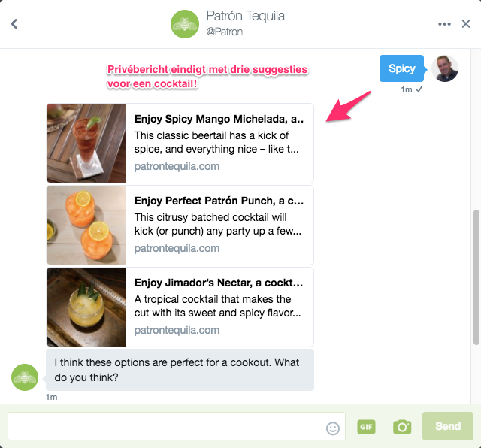The height and width of the screenshot is (448, 481).
Task: Attach a photo using camera icon
Action: pos(402,426)
